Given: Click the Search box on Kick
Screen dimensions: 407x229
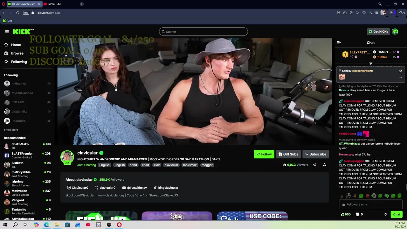Looking at the screenshot, I should (203, 31).
